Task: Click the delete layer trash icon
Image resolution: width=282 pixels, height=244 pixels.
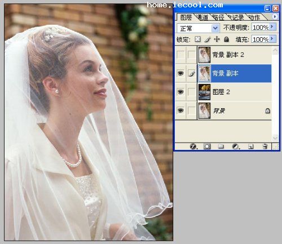Action: [265, 147]
